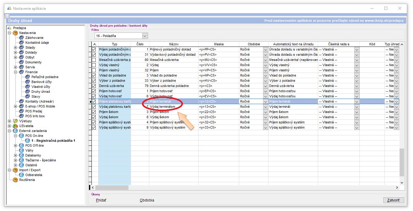The width and height of the screenshot is (413, 211).
Task: Open Obdobie dropdown in Príjem terminál row
Action: point(266,101)
